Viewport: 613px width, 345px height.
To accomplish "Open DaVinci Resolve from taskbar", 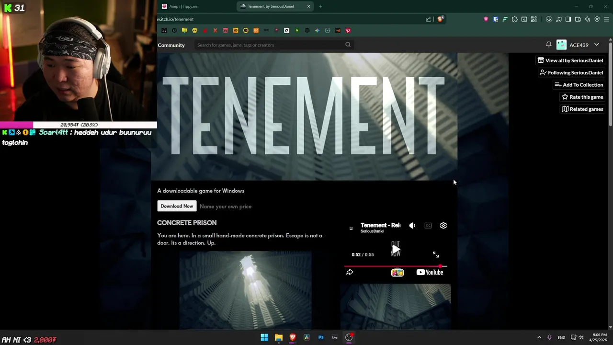I will pos(306,337).
